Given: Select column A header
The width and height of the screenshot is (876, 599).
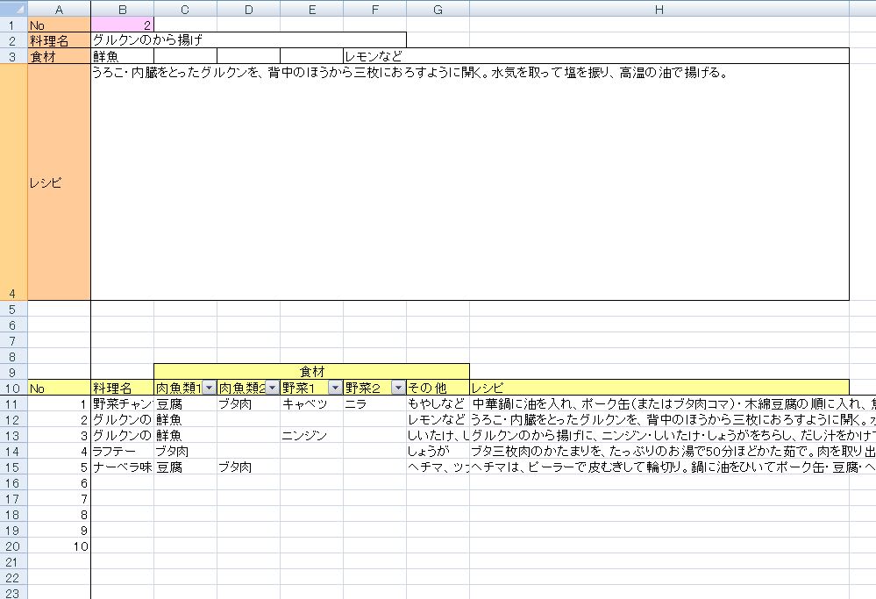Looking at the screenshot, I should tap(59, 8).
